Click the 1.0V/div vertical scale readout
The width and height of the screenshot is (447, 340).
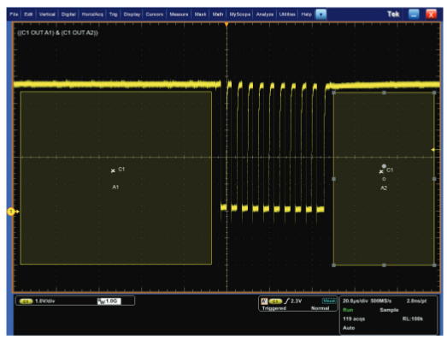click(44, 301)
